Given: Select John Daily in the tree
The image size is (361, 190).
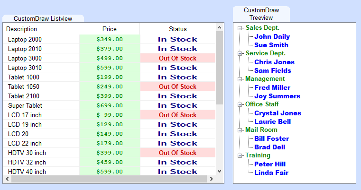Looking at the screenshot, I should (272, 36).
